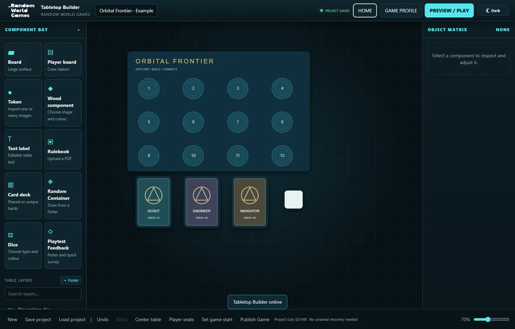Click the Random World Games logo

[21, 10]
